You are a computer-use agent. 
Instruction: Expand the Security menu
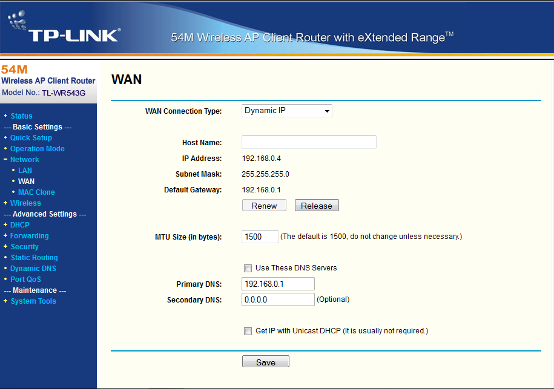(24, 247)
